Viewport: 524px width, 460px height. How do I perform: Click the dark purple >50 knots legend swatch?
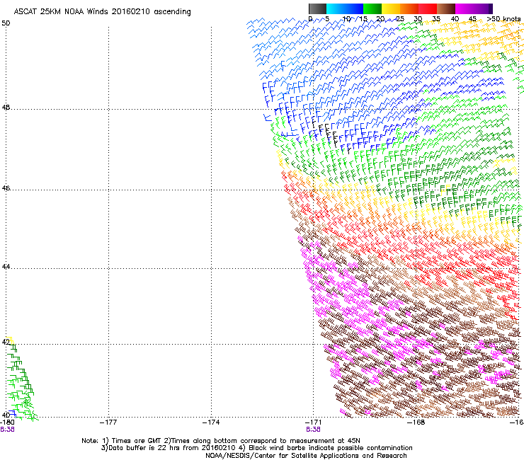coord(491,8)
